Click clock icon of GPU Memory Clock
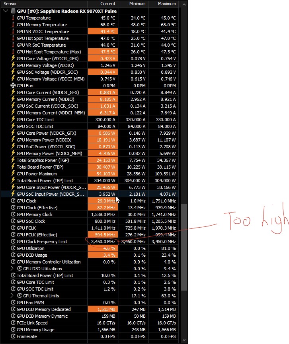 tap(13, 214)
